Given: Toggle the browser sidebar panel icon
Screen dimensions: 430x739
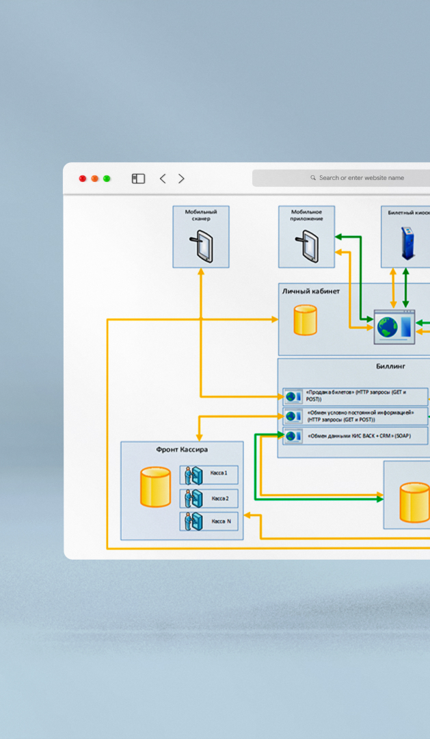Looking at the screenshot, I should 138,179.
